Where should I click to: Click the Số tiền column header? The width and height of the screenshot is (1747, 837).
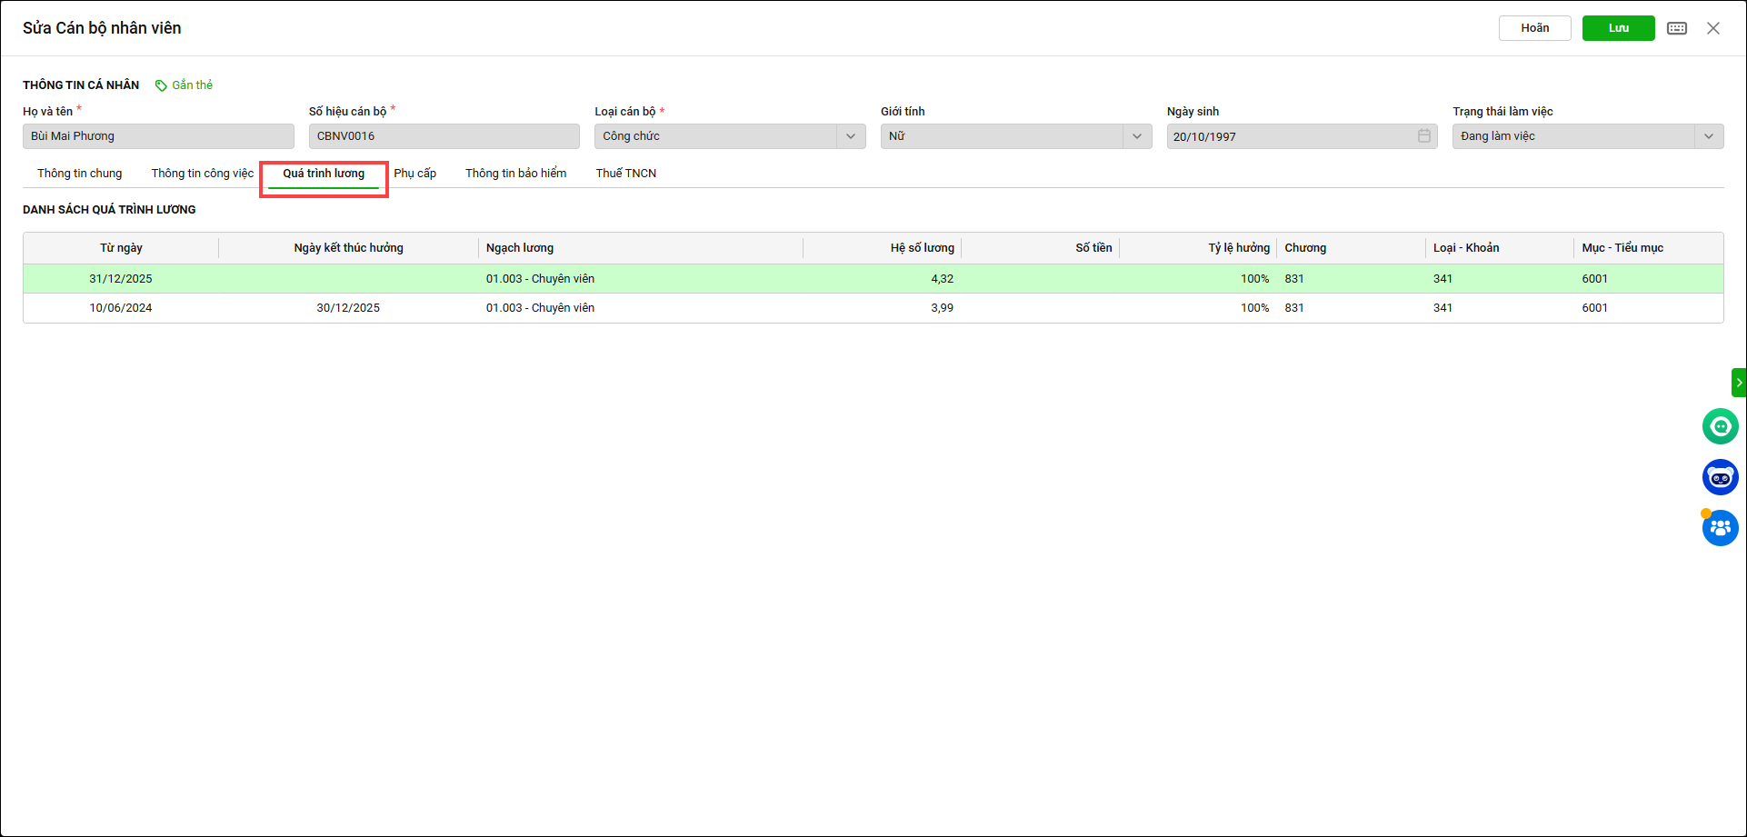[x=1041, y=248]
